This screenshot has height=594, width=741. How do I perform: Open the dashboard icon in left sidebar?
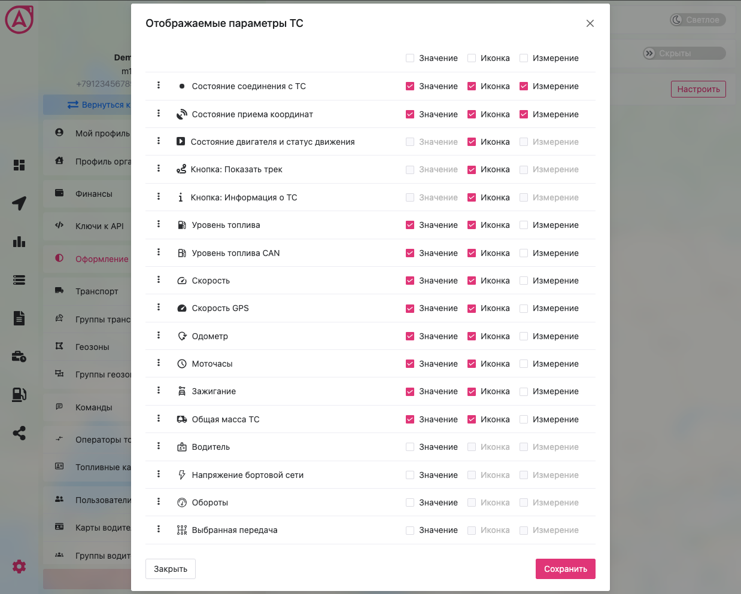19,165
